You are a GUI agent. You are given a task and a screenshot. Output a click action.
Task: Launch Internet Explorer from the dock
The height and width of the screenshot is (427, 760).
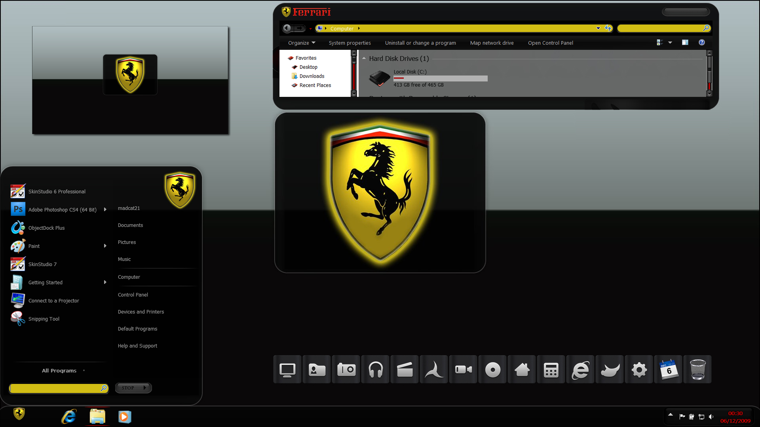click(x=580, y=370)
